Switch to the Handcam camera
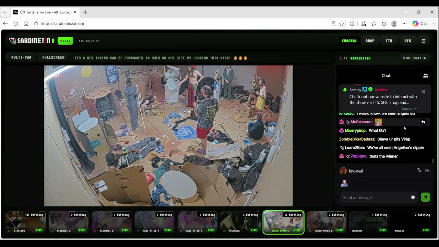Screen dimensions: 439x247 click(412, 222)
